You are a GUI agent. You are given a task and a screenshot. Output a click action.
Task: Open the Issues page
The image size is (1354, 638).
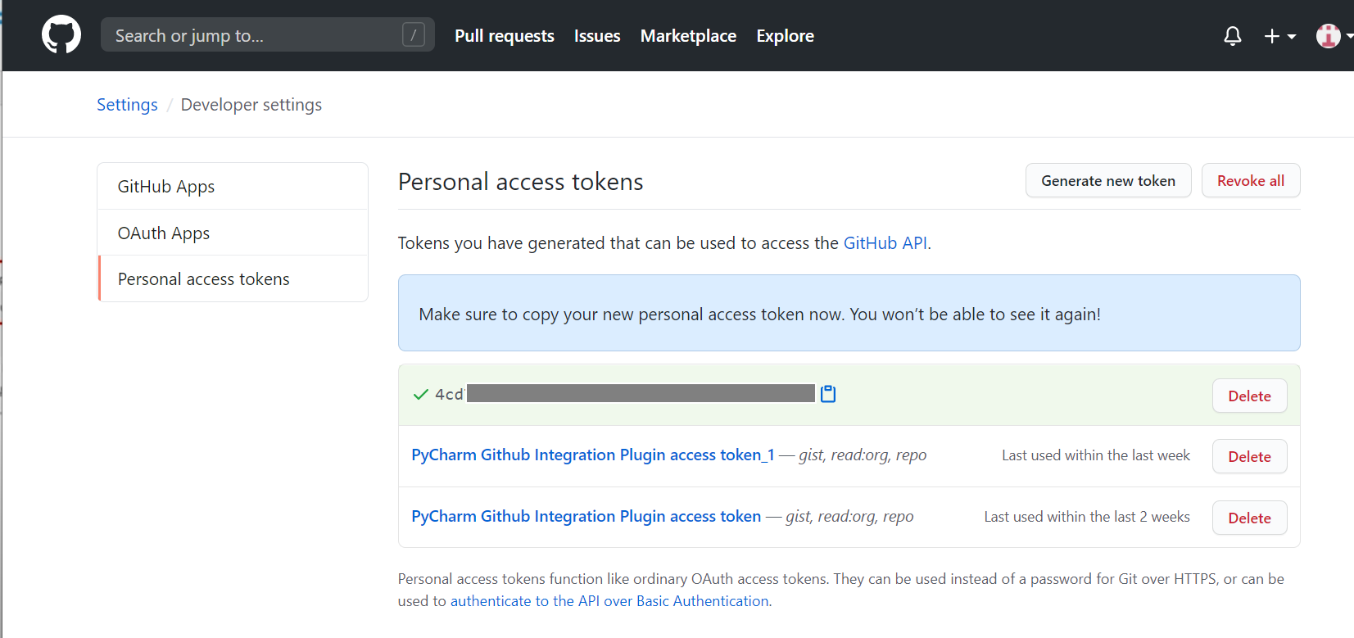pyautogui.click(x=597, y=36)
